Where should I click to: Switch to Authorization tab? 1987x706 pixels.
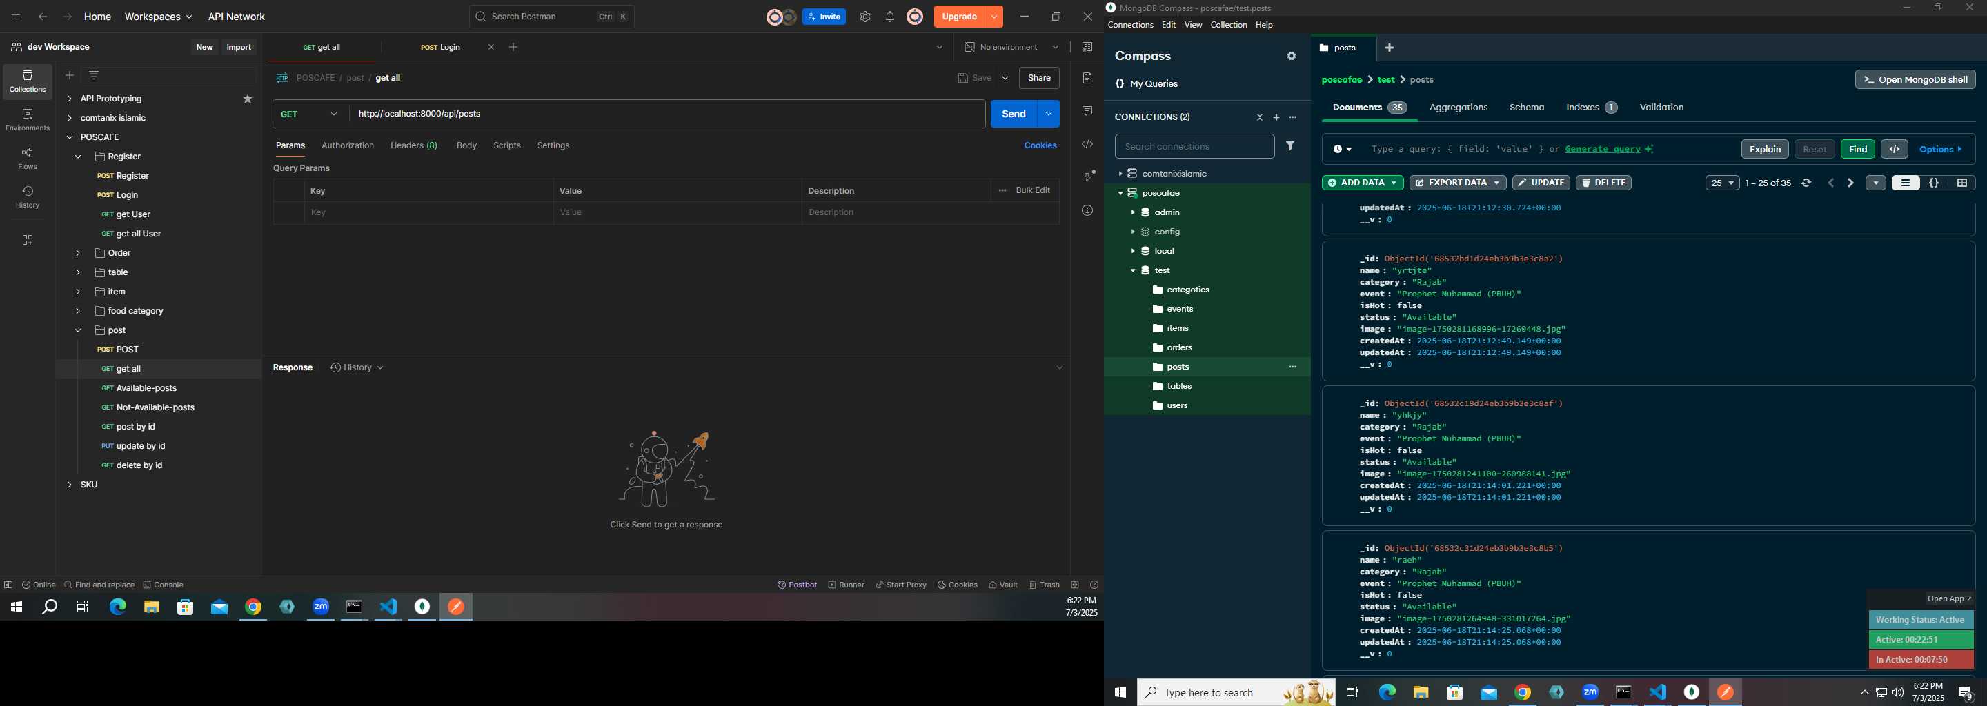click(348, 145)
